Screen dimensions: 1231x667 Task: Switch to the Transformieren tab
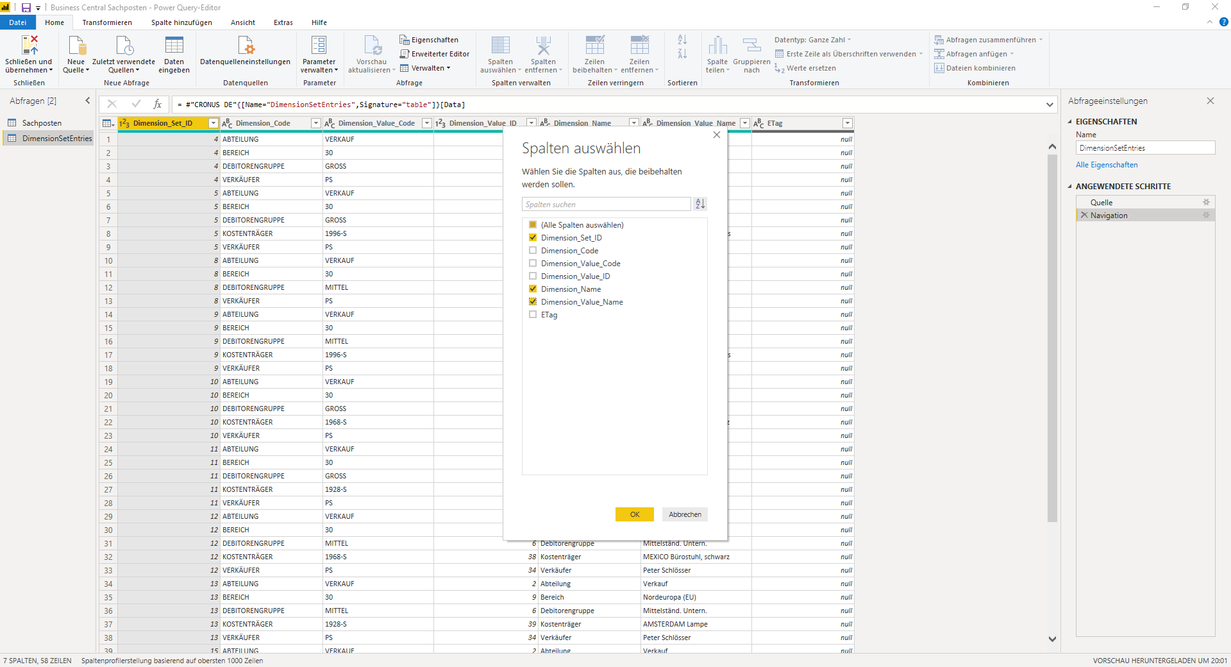click(107, 22)
